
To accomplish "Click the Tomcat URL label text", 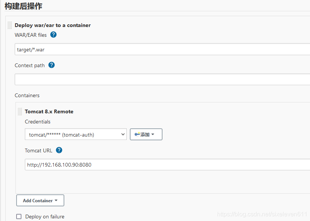I will point(38,150).
